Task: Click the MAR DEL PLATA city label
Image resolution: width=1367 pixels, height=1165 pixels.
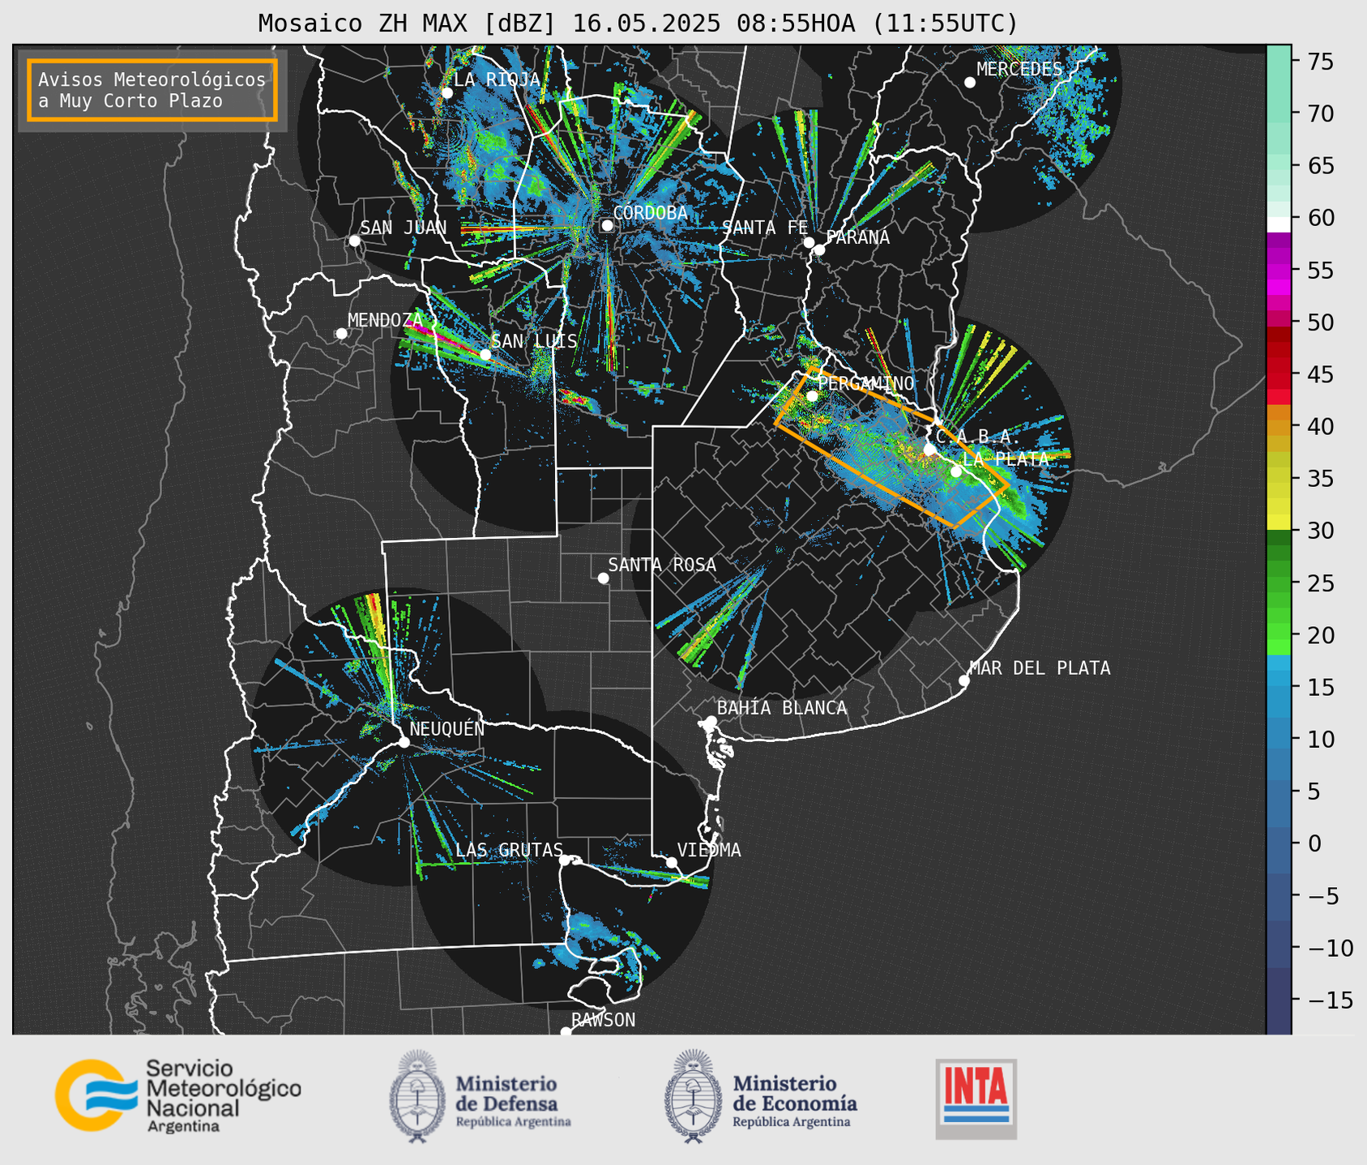Action: click(x=1040, y=668)
